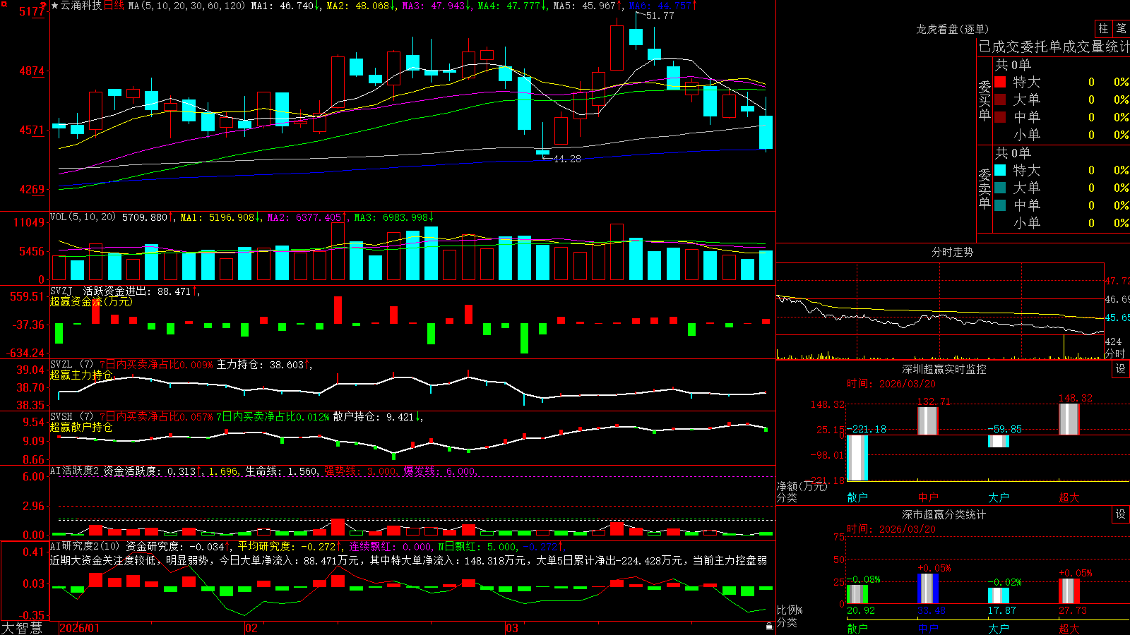
Task: Open 设 settings for 深市超赢分类统计 panel
Action: pyautogui.click(x=1121, y=514)
